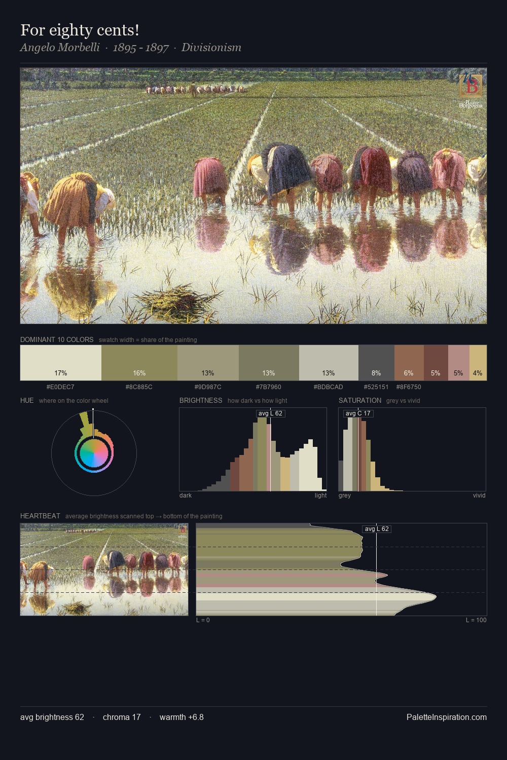Image resolution: width=507 pixels, height=760 pixels.
Task: Click the 'light' brightness axis label
Action: 321,496
